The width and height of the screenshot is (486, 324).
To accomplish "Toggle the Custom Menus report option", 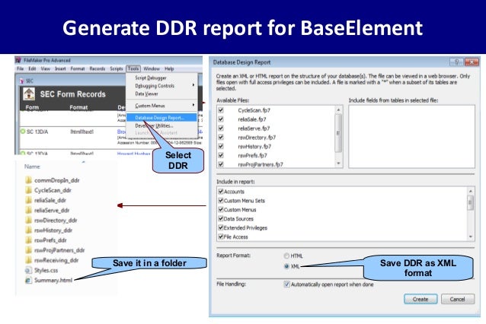I will (x=221, y=209).
